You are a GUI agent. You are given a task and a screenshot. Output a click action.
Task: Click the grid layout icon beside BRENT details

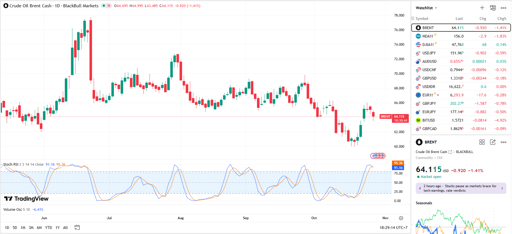click(x=482, y=142)
